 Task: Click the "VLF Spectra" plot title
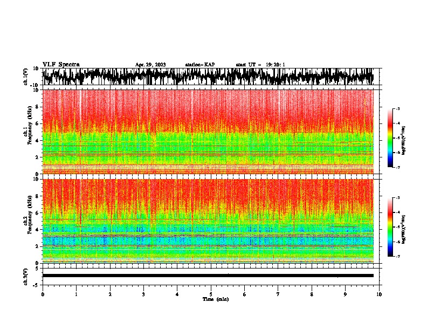click(61, 65)
